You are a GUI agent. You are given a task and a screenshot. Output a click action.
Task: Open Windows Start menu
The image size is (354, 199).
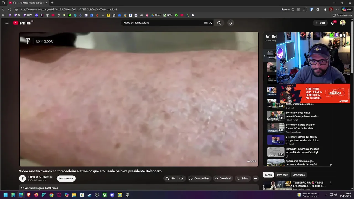tap(6, 195)
